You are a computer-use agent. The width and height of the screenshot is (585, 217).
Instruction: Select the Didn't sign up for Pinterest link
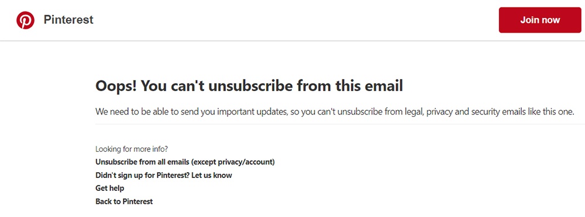point(164,175)
